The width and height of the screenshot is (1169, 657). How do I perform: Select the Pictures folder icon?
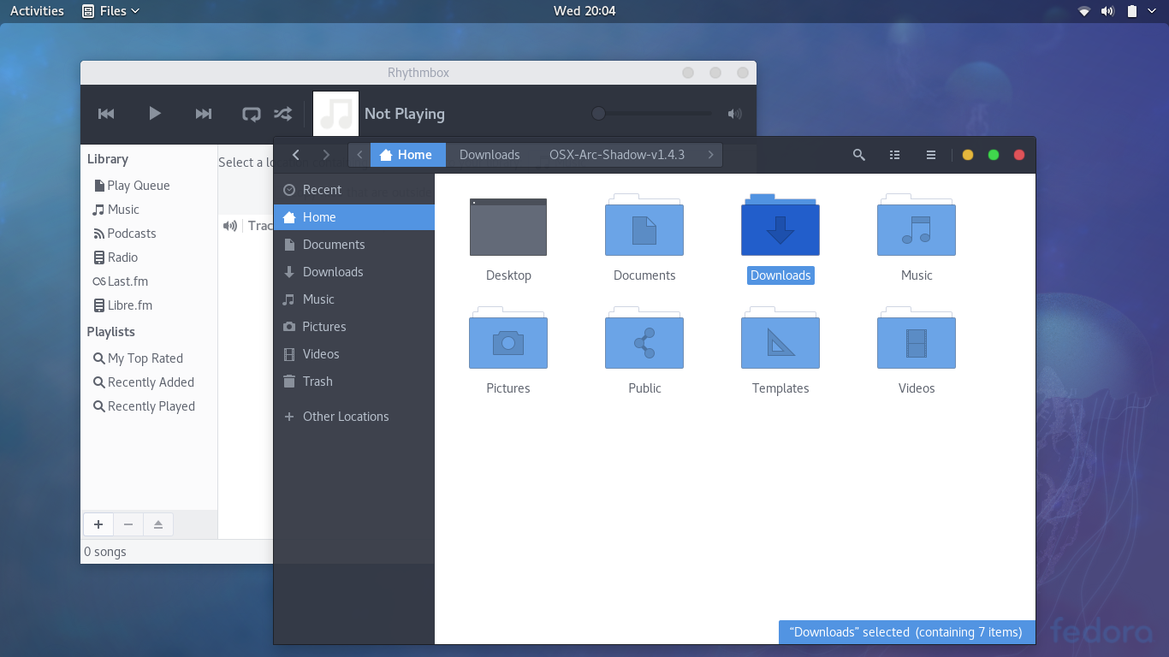[508, 341]
